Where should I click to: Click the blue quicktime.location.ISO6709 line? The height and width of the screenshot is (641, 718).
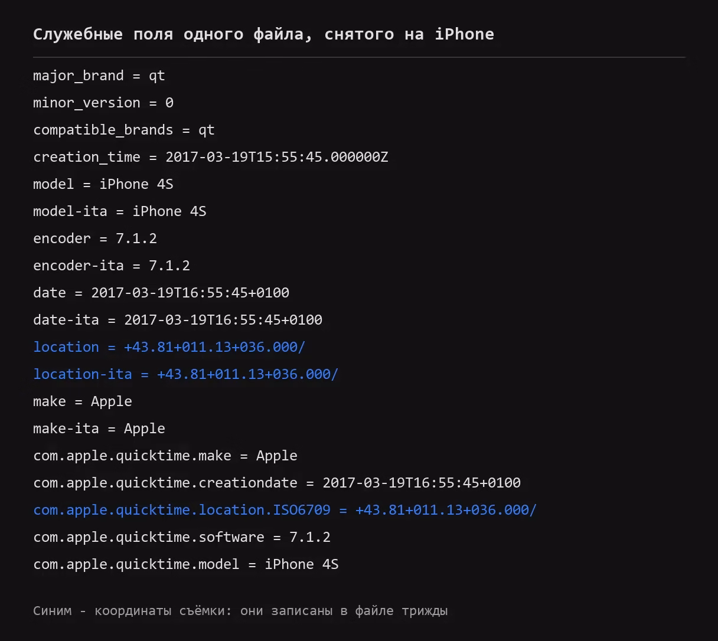[x=285, y=510]
